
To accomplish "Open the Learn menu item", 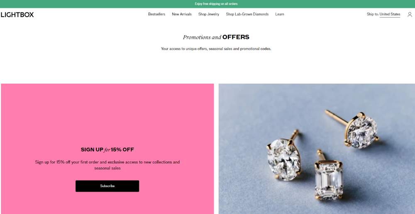I will (x=279, y=14).
